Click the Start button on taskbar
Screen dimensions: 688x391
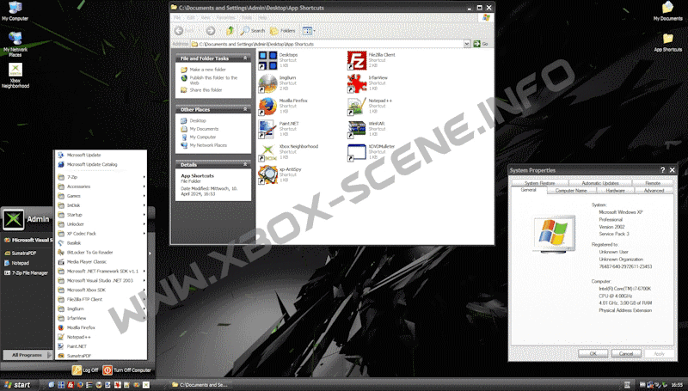point(17,384)
